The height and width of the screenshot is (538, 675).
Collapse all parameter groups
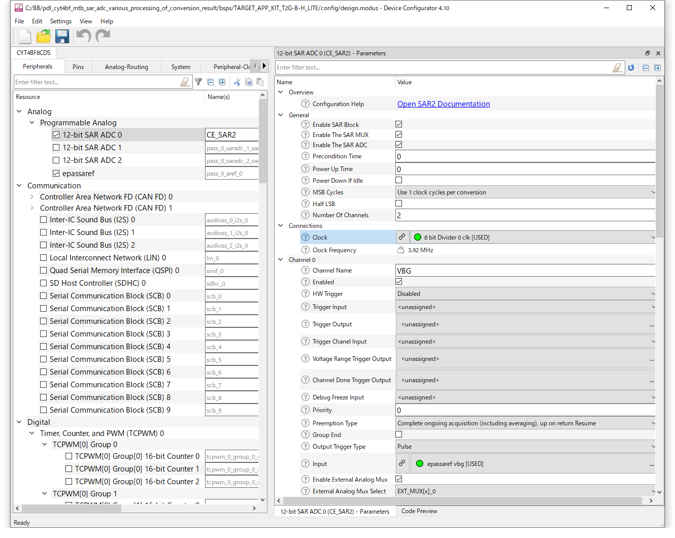pos(646,68)
